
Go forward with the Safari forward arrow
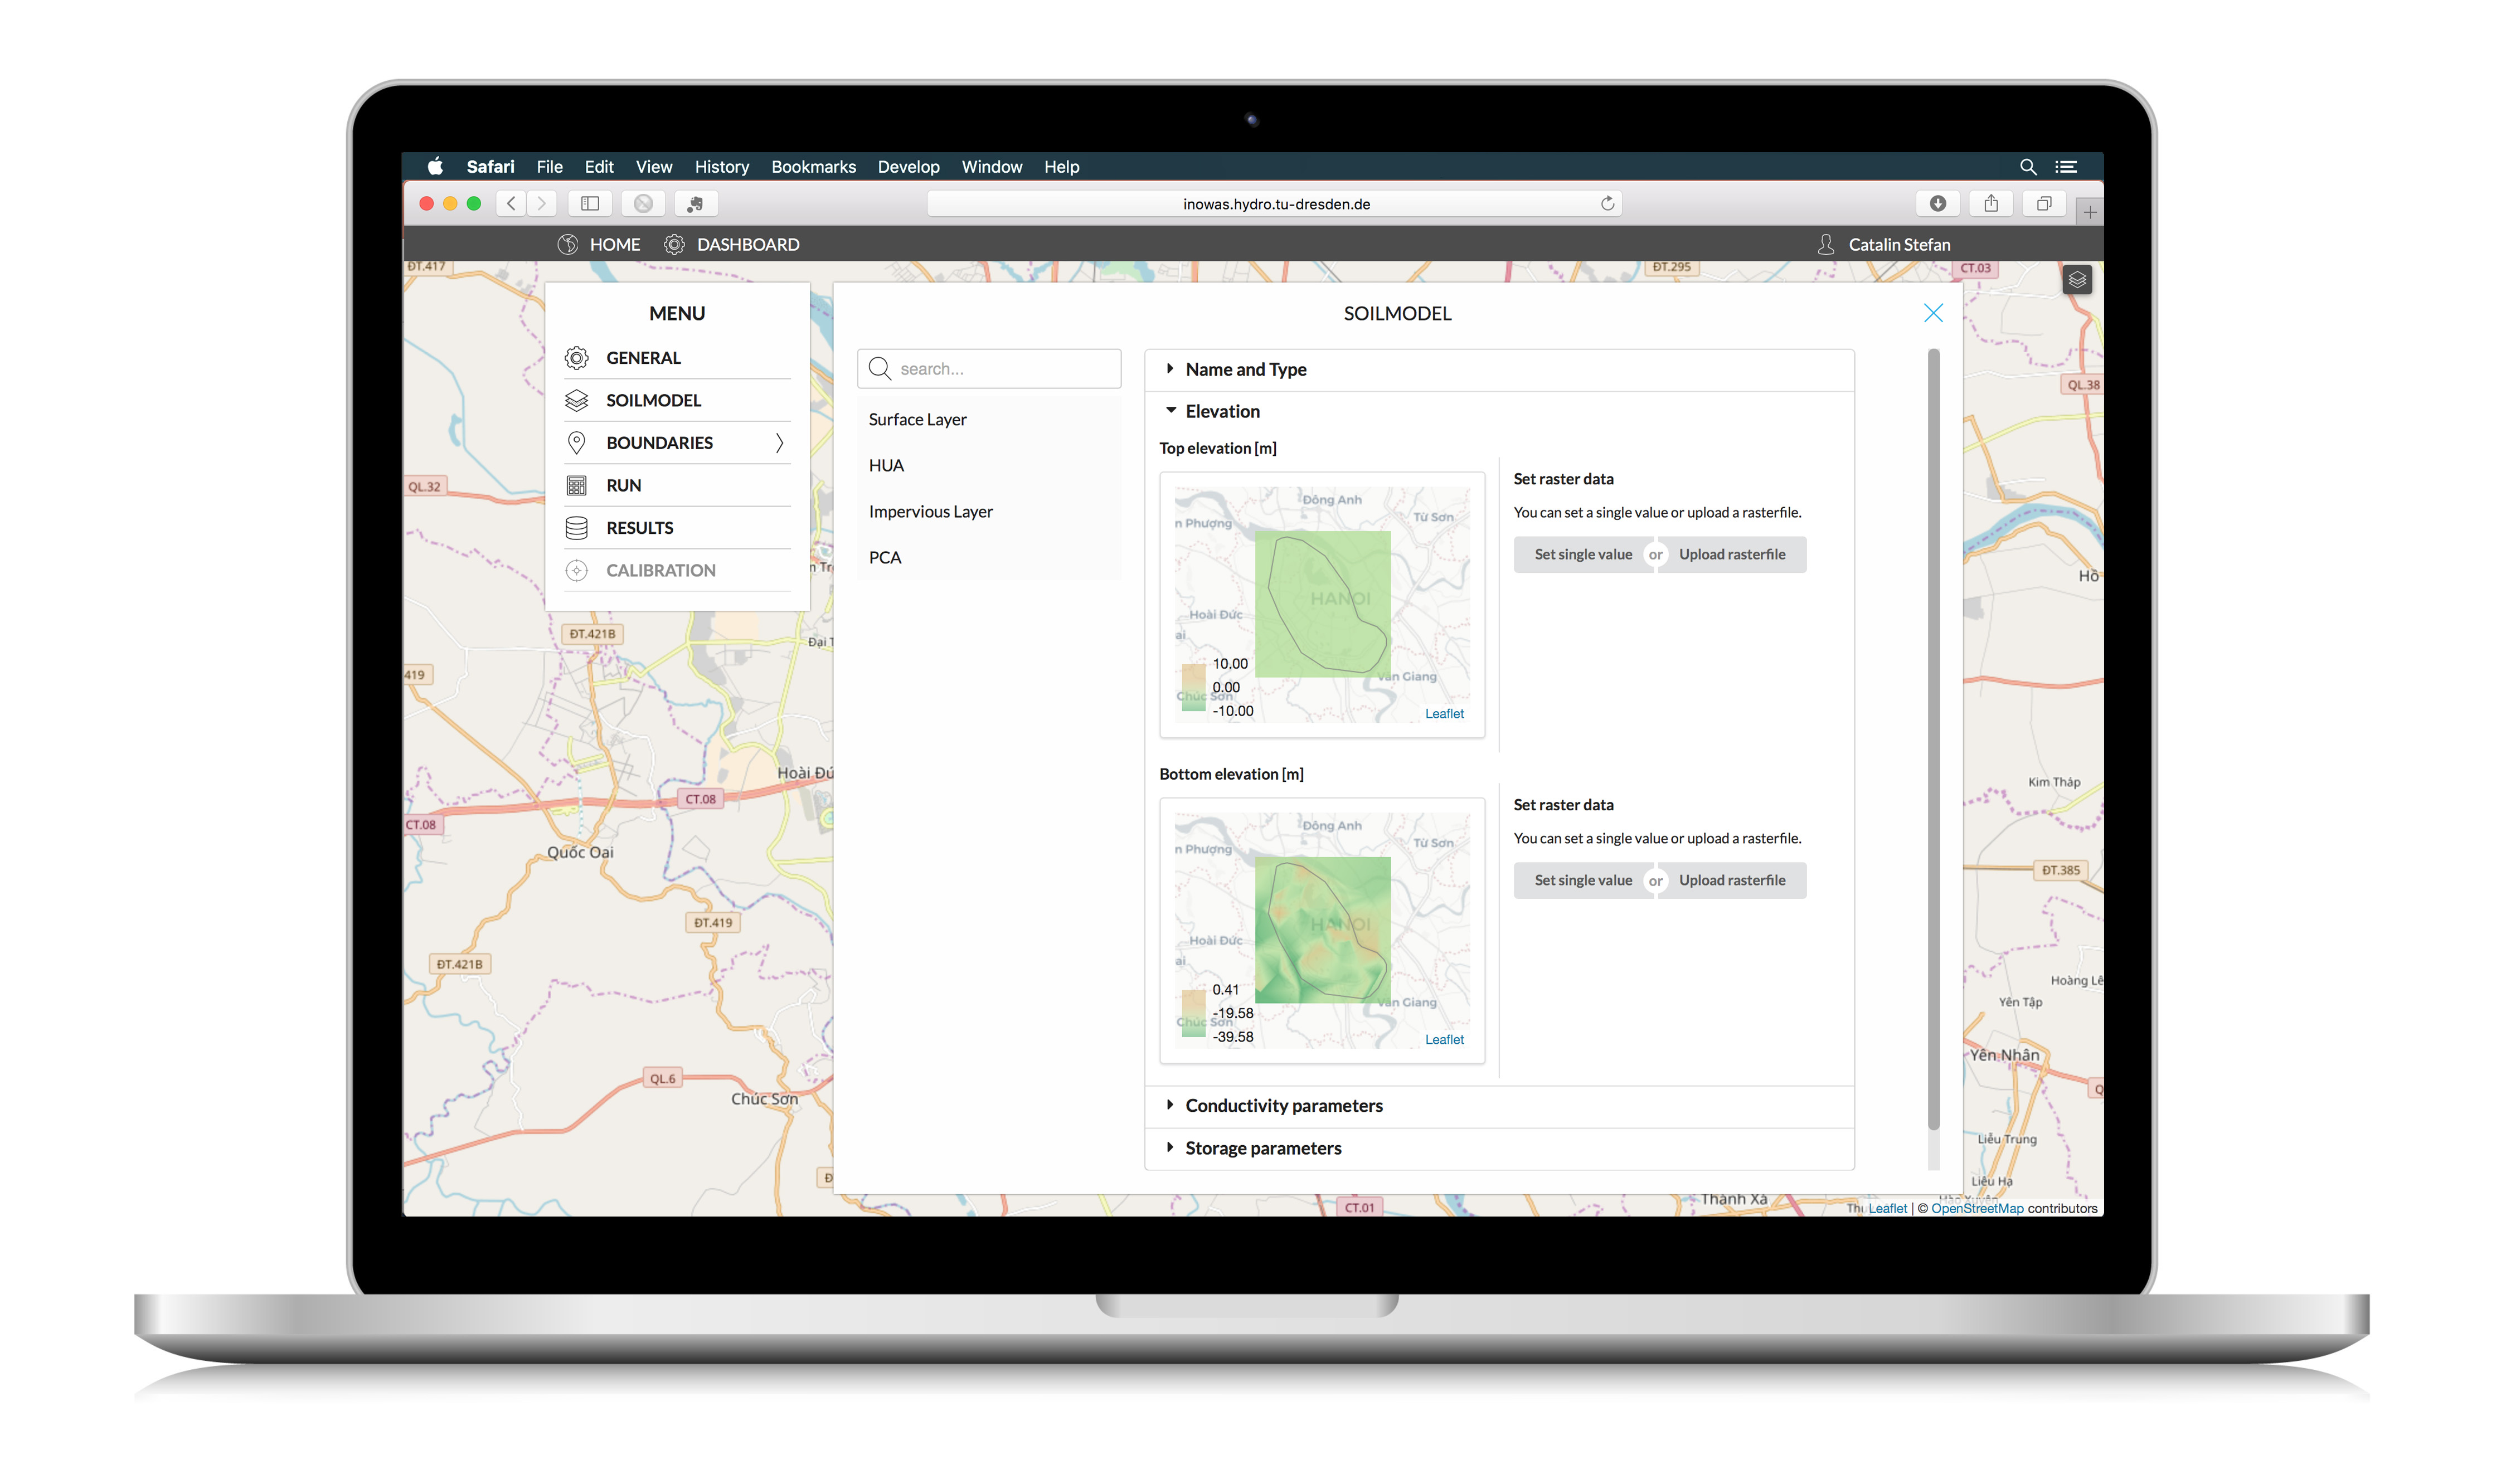click(x=541, y=204)
